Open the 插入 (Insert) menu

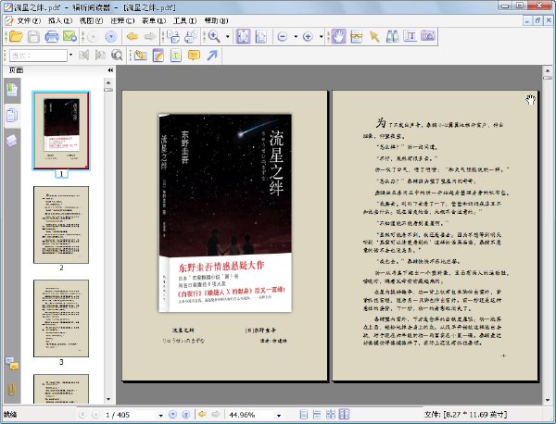(60, 21)
